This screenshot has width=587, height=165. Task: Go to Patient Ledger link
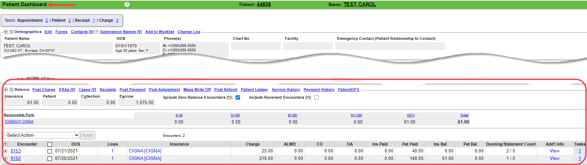pyautogui.click(x=254, y=90)
